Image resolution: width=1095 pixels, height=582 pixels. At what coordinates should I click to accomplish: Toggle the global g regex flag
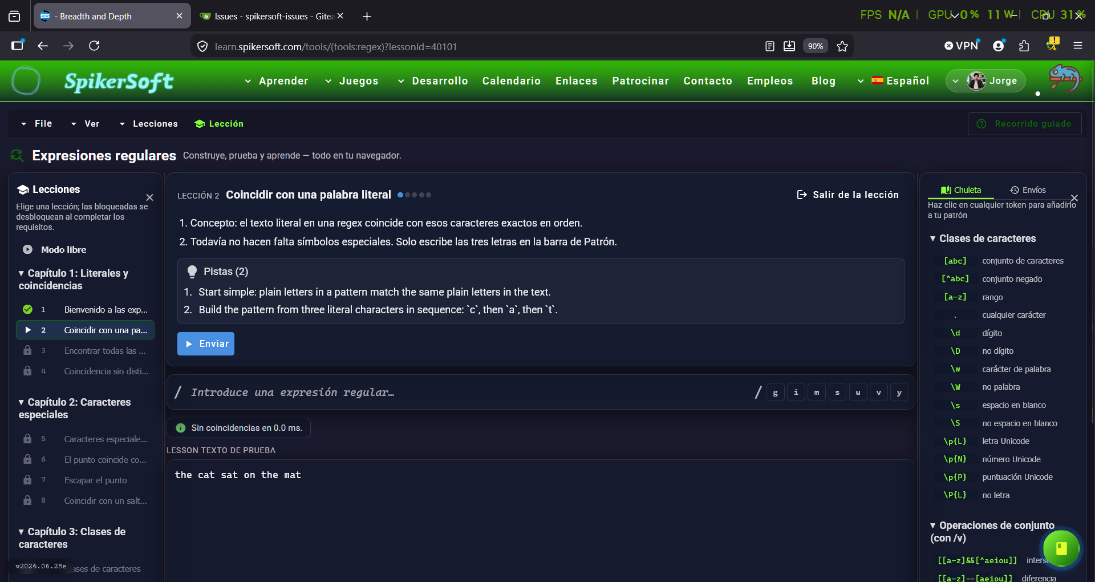[775, 393]
